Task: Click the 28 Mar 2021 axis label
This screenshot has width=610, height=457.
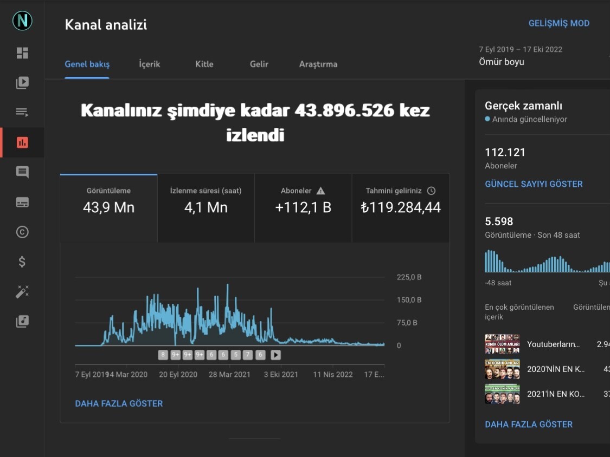Action: tap(229, 375)
